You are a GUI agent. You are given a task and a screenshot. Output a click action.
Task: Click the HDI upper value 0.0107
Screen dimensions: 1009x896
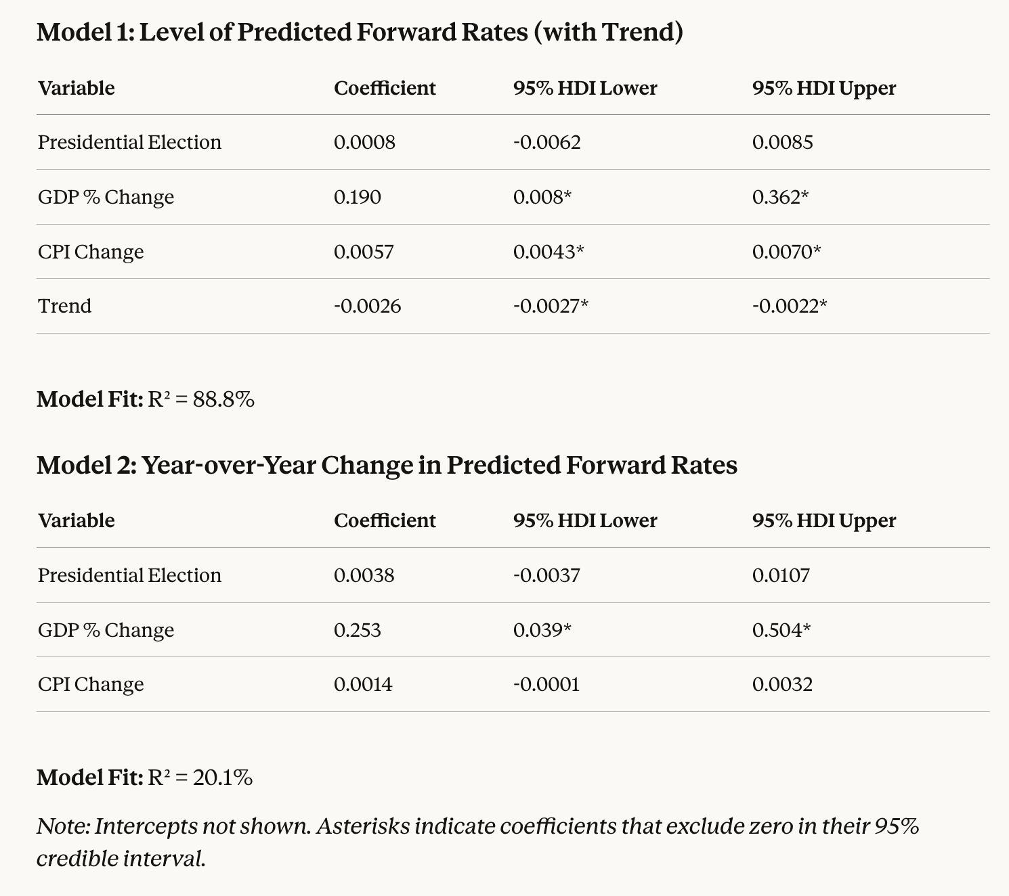tap(781, 575)
